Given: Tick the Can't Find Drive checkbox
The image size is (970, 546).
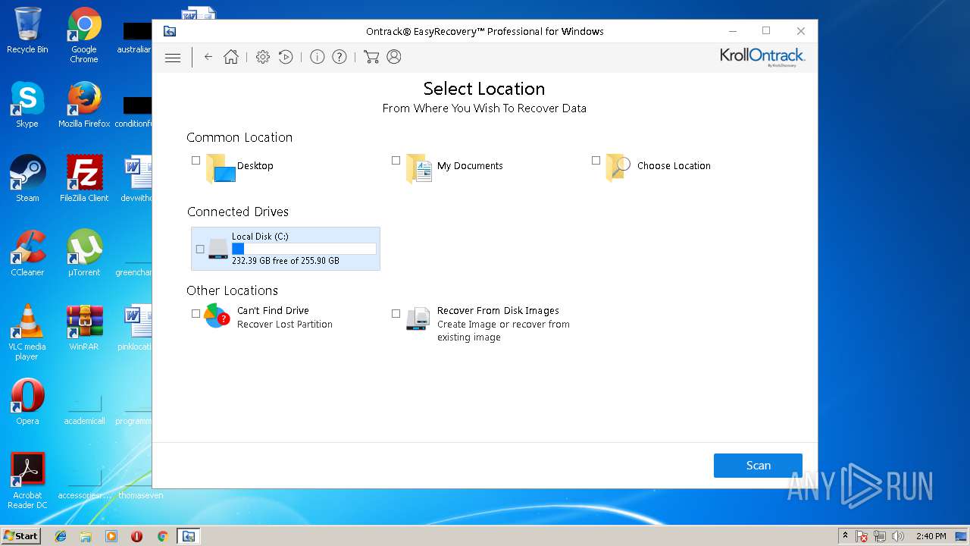Looking at the screenshot, I should pyautogui.click(x=196, y=313).
